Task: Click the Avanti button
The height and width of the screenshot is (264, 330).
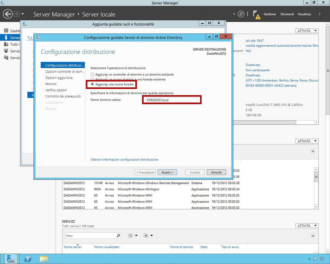Action: click(167, 172)
